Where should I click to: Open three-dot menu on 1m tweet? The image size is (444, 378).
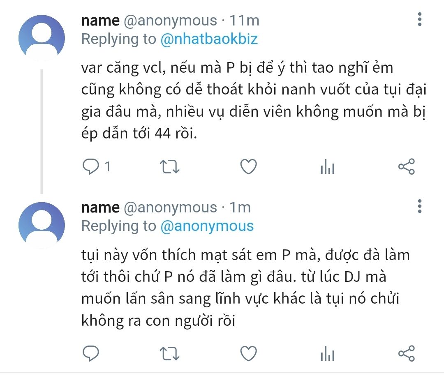(420, 206)
